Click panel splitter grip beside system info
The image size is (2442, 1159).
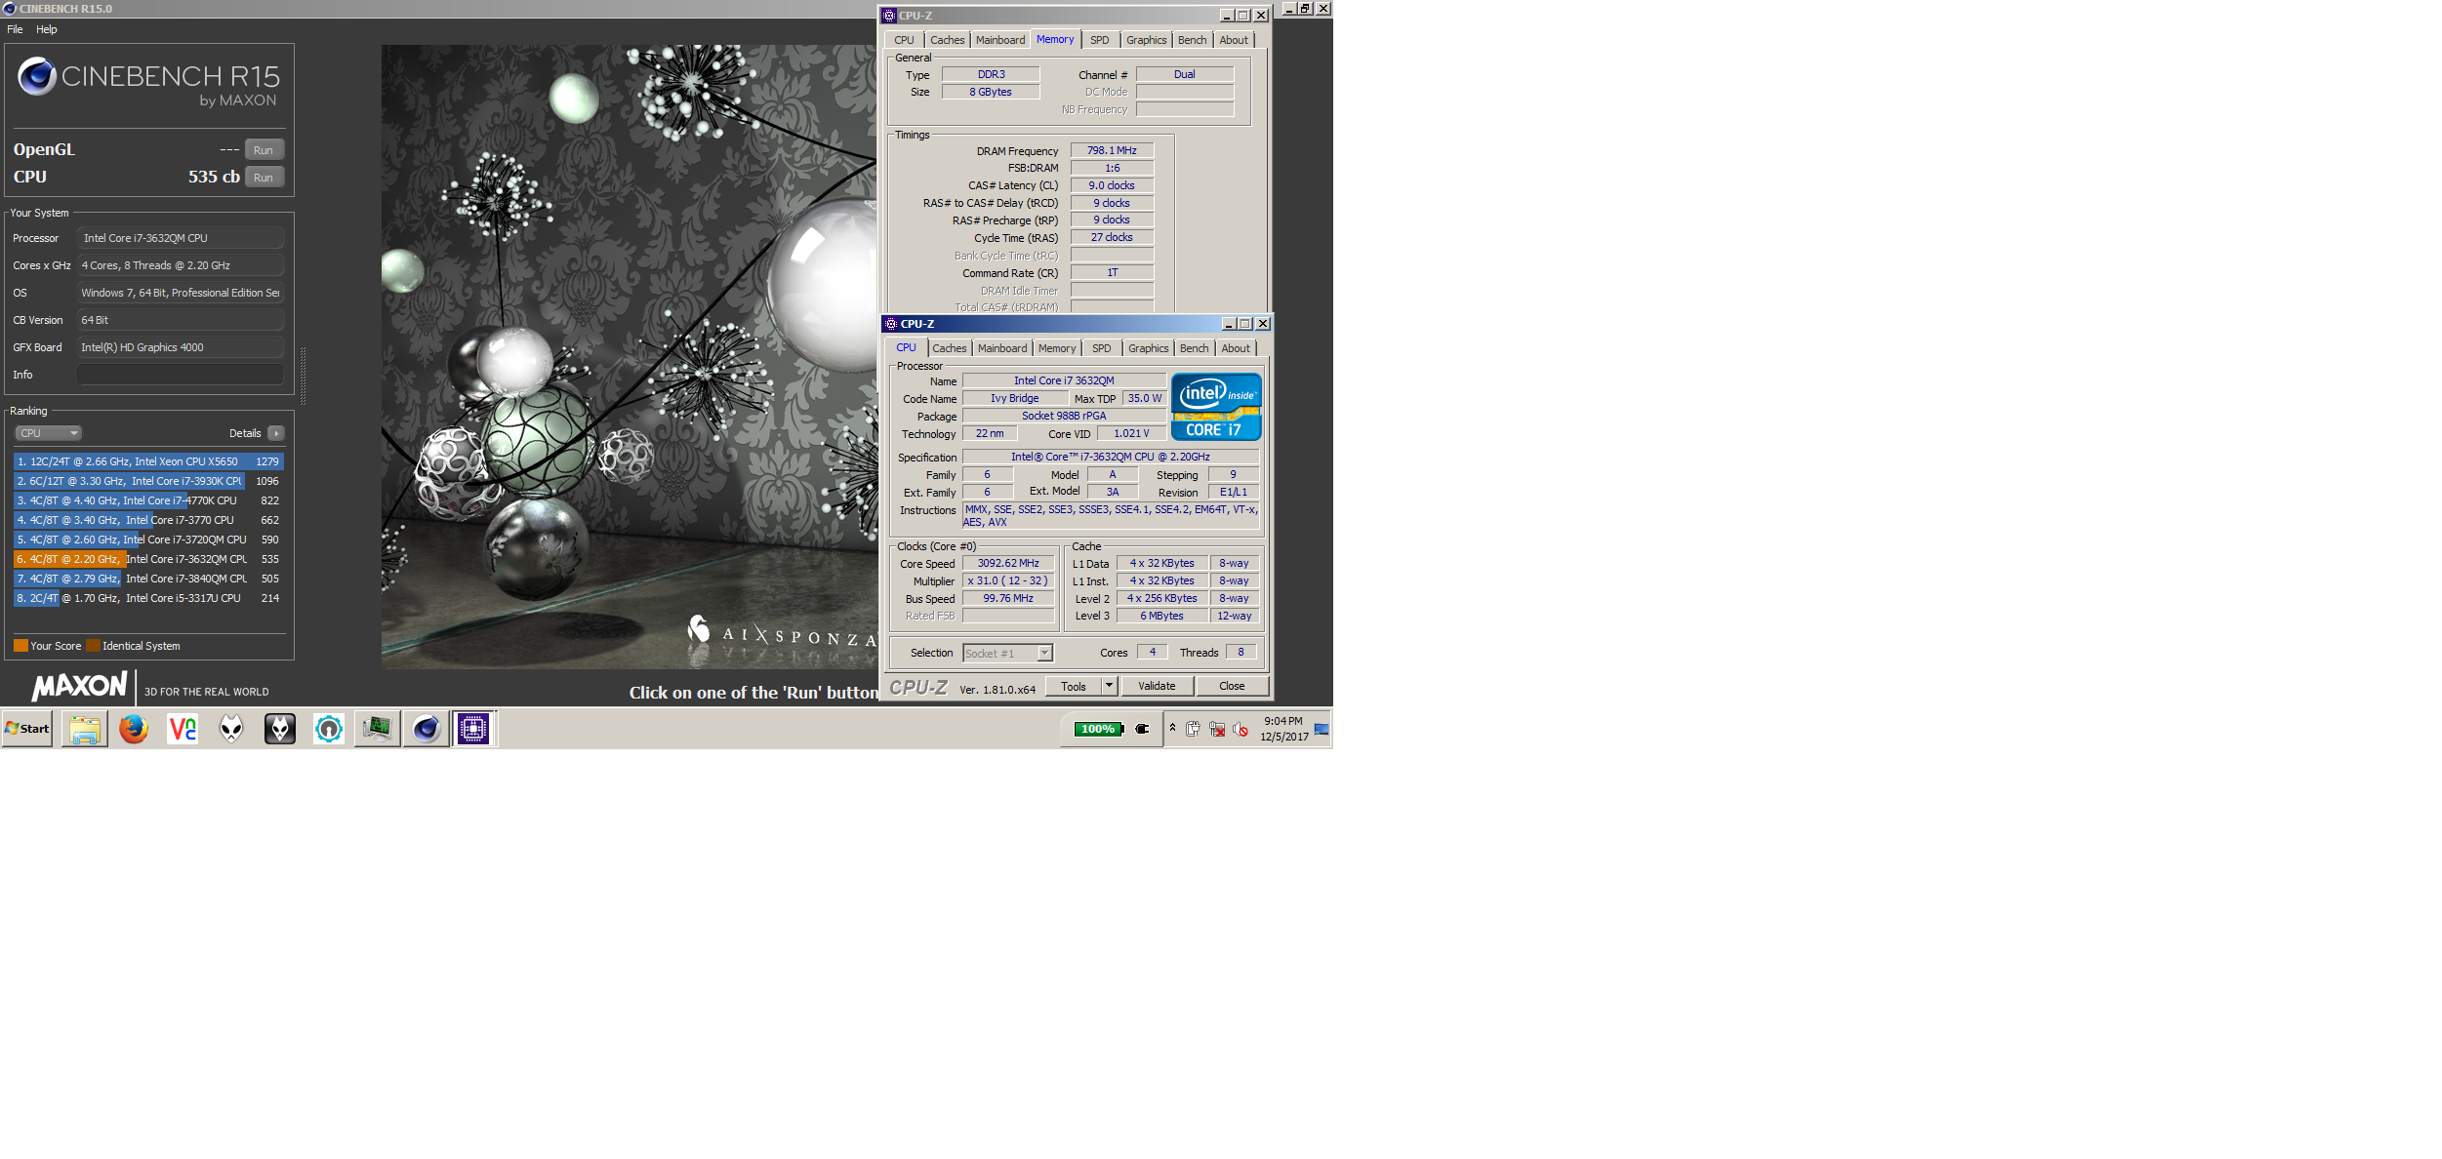click(x=304, y=376)
